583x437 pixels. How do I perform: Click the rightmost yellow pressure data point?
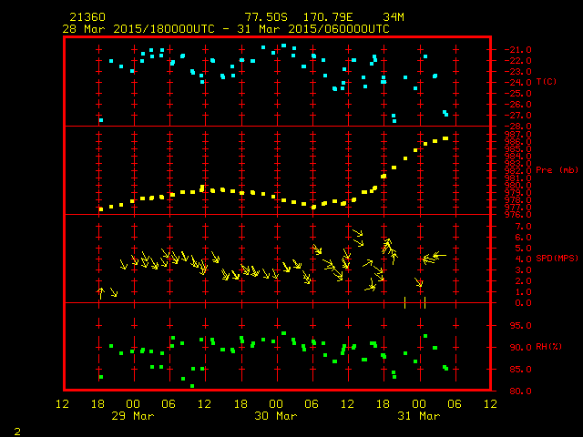tap(445, 138)
